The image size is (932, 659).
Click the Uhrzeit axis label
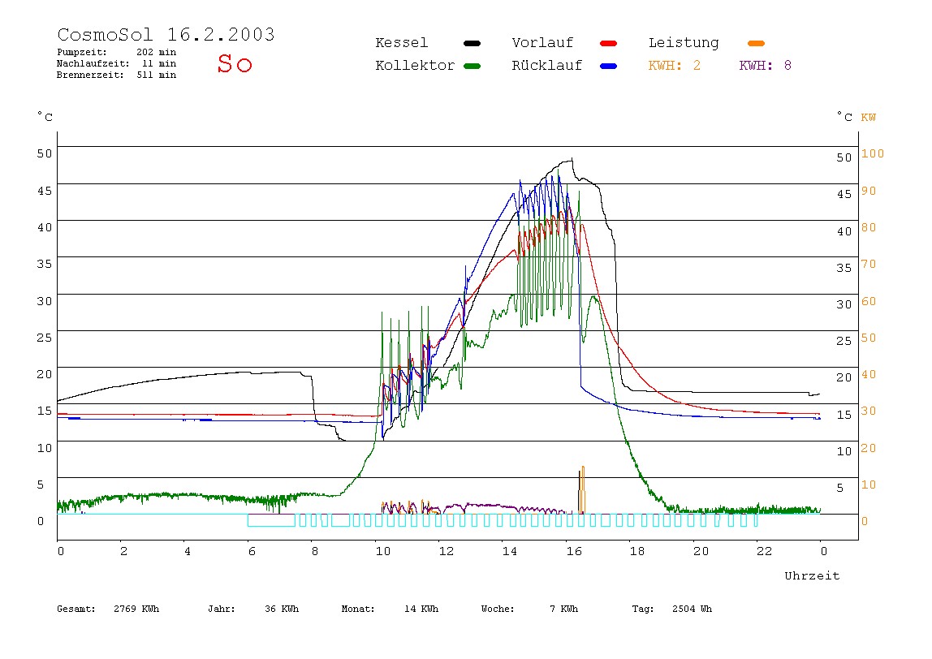[x=812, y=575]
